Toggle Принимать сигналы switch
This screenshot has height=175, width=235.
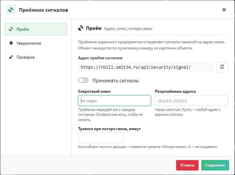click(83, 80)
